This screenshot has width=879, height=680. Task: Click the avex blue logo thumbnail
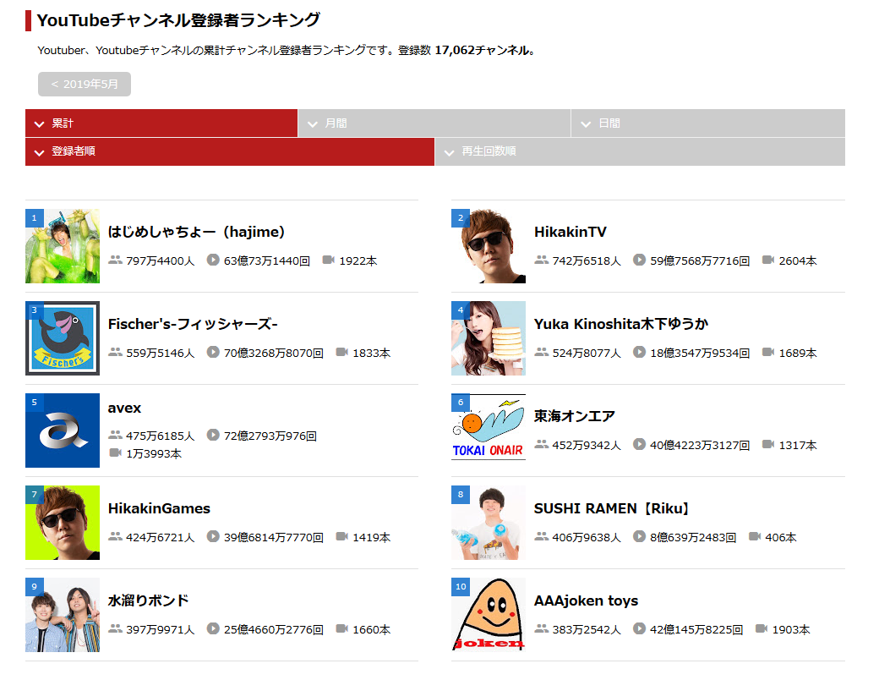click(x=63, y=430)
